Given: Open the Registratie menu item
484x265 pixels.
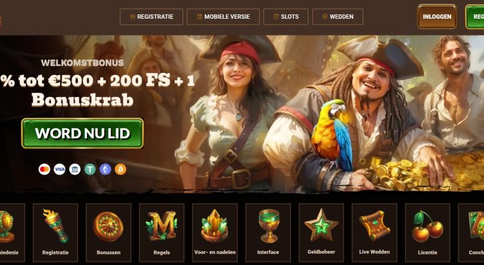Looking at the screenshot, I should (151, 17).
